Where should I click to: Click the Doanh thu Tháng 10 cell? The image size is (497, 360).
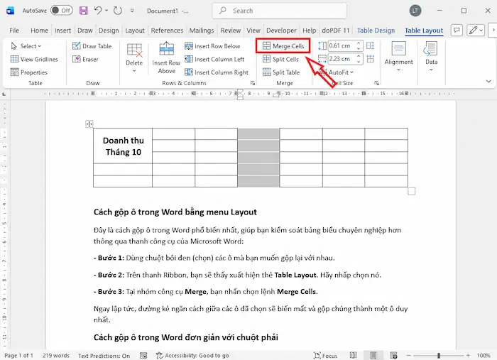123,146
